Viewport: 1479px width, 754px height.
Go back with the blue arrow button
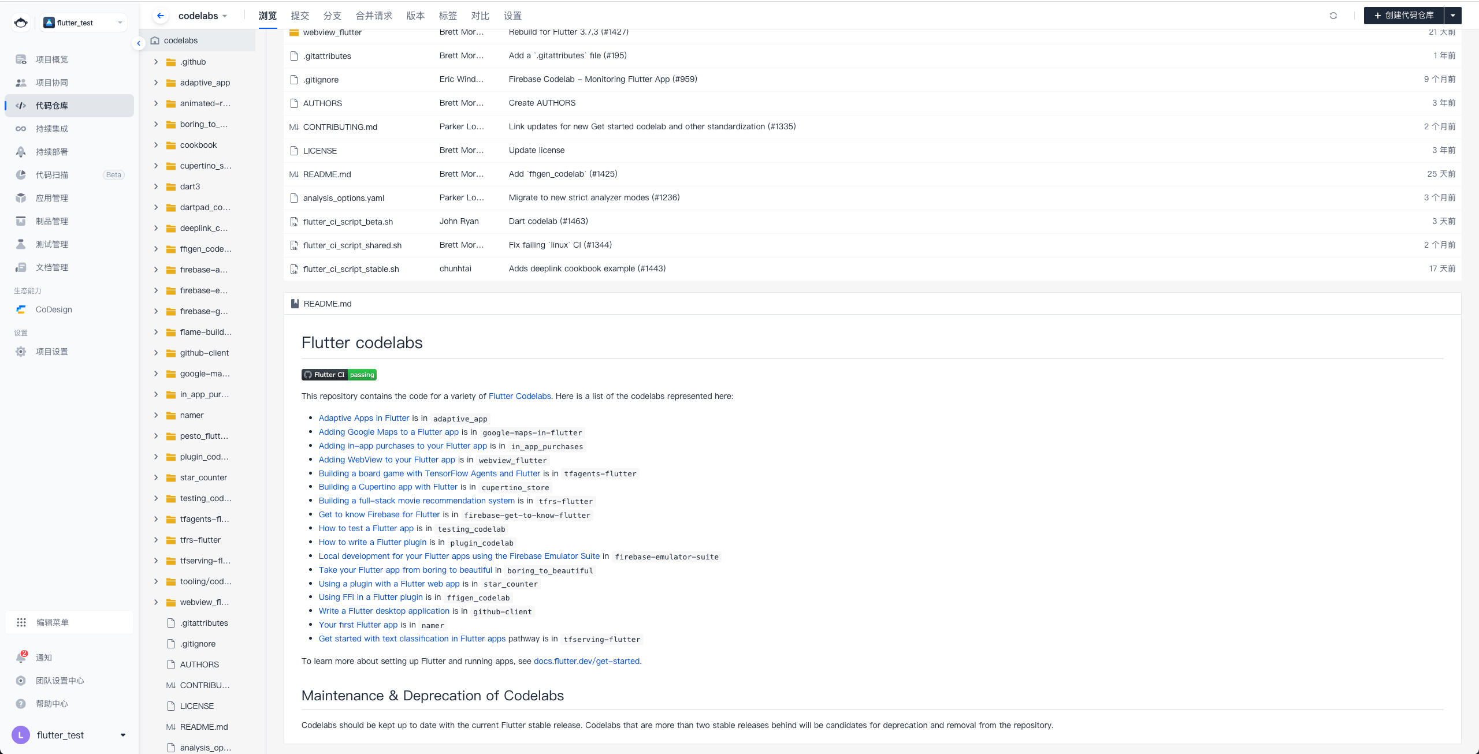[161, 16]
